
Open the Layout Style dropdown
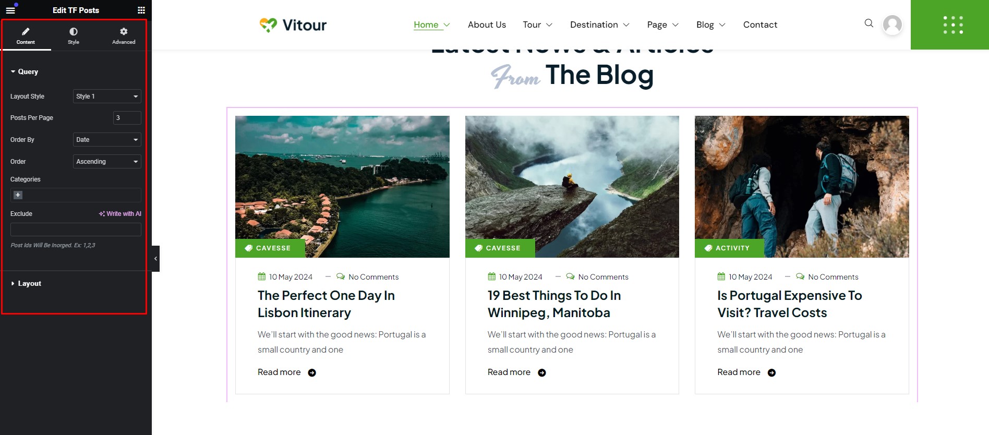click(107, 96)
